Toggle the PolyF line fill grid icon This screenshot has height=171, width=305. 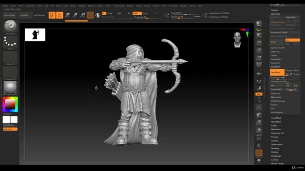pyautogui.click(x=259, y=137)
